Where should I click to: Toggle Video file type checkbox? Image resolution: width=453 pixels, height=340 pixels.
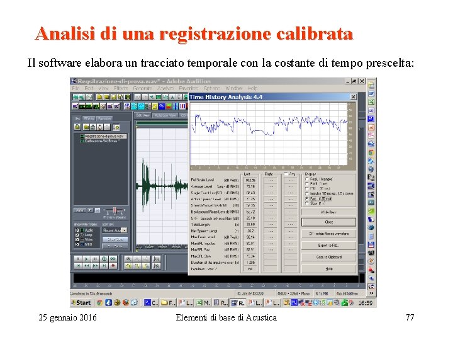click(77, 240)
